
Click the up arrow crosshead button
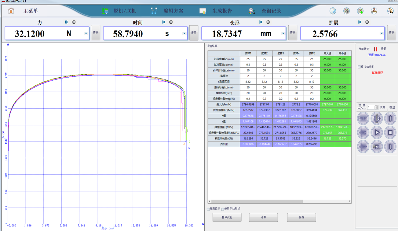click(x=390, y=118)
